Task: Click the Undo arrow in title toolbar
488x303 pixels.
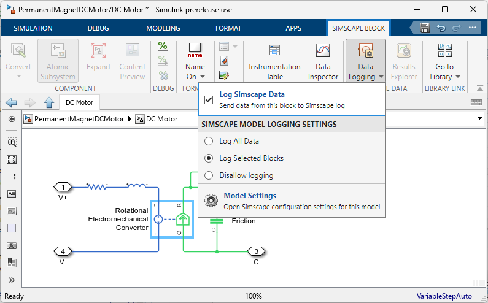Action: pyautogui.click(x=441, y=28)
